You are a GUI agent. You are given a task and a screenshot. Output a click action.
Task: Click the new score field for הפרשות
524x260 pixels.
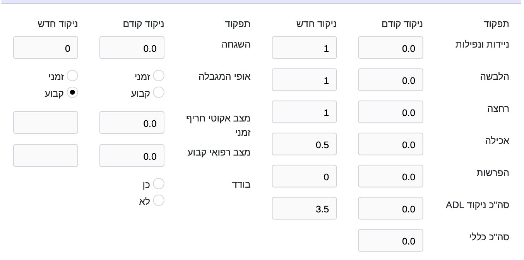[x=304, y=176]
